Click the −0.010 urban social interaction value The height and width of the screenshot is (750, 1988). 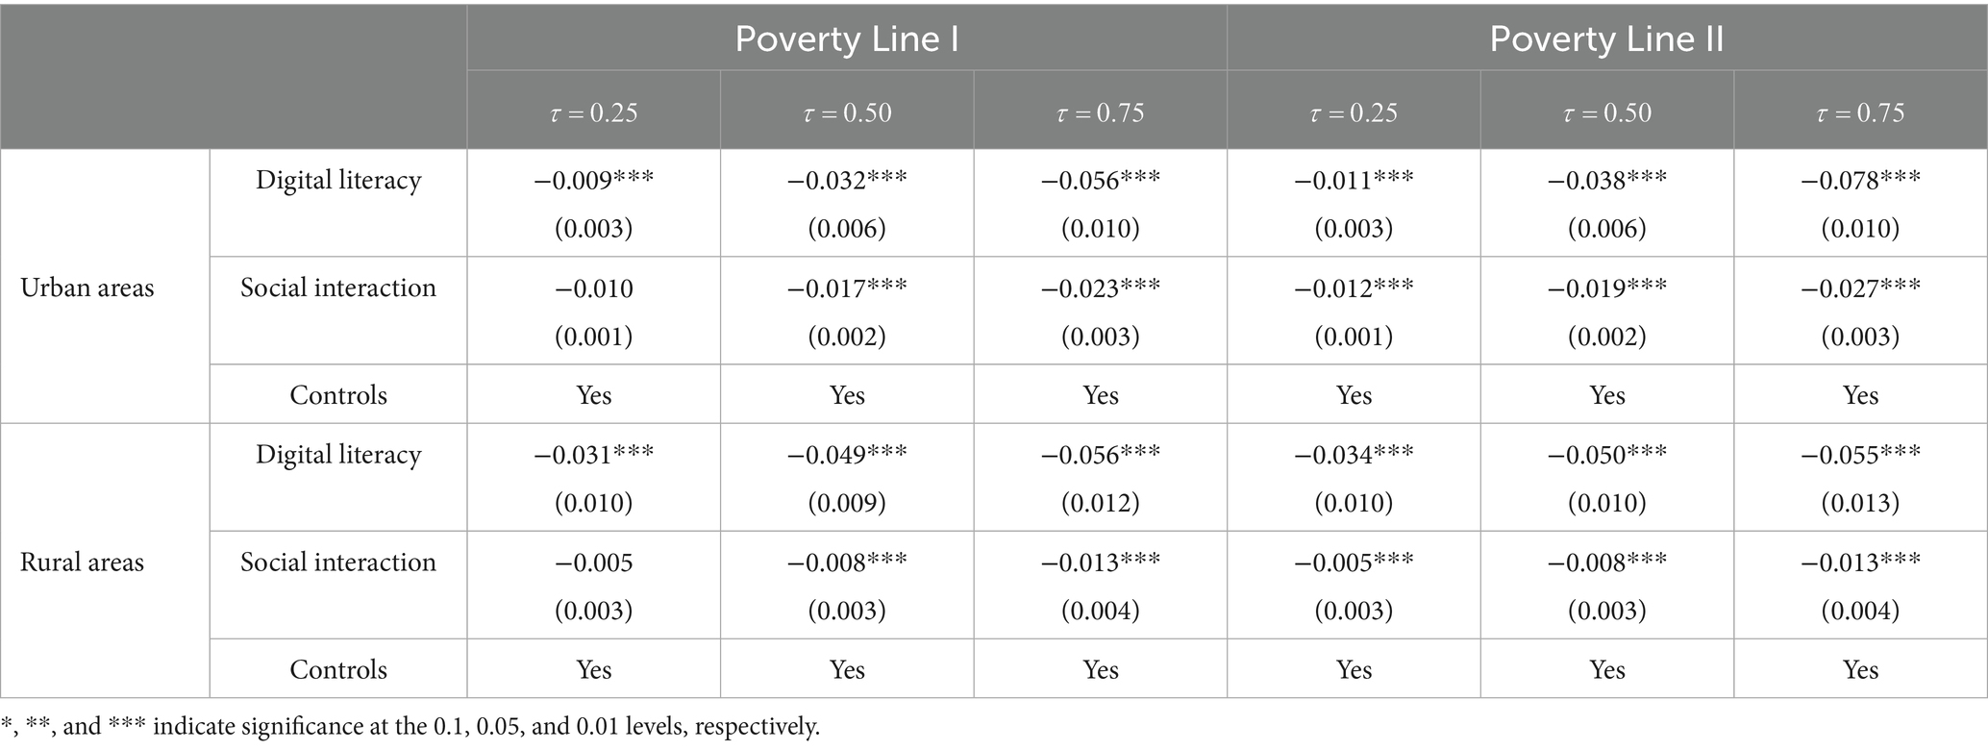[x=593, y=287]
